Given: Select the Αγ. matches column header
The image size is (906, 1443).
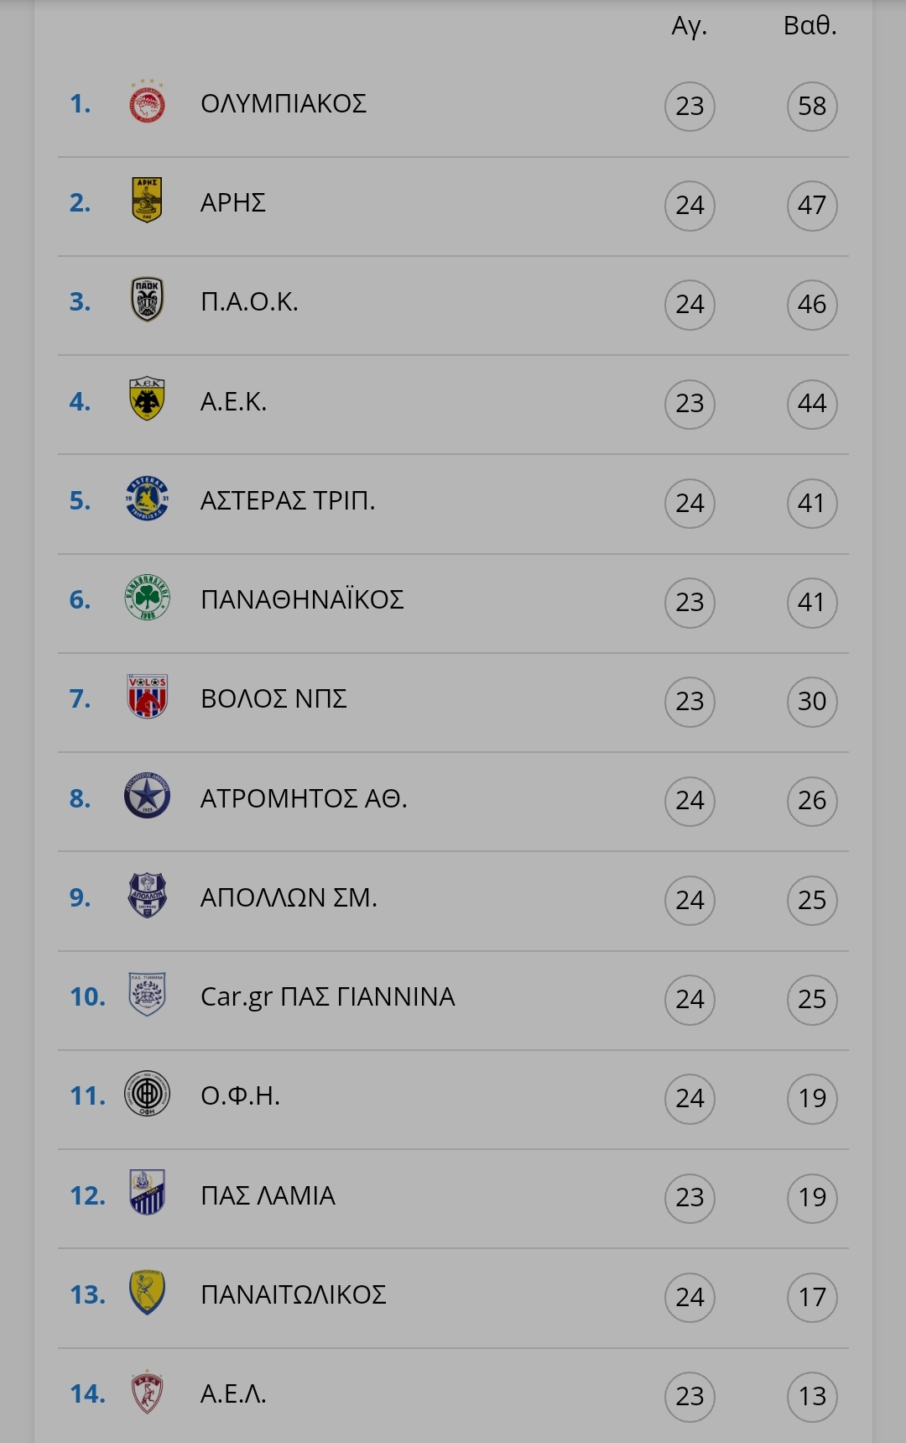Looking at the screenshot, I should pos(690,26).
